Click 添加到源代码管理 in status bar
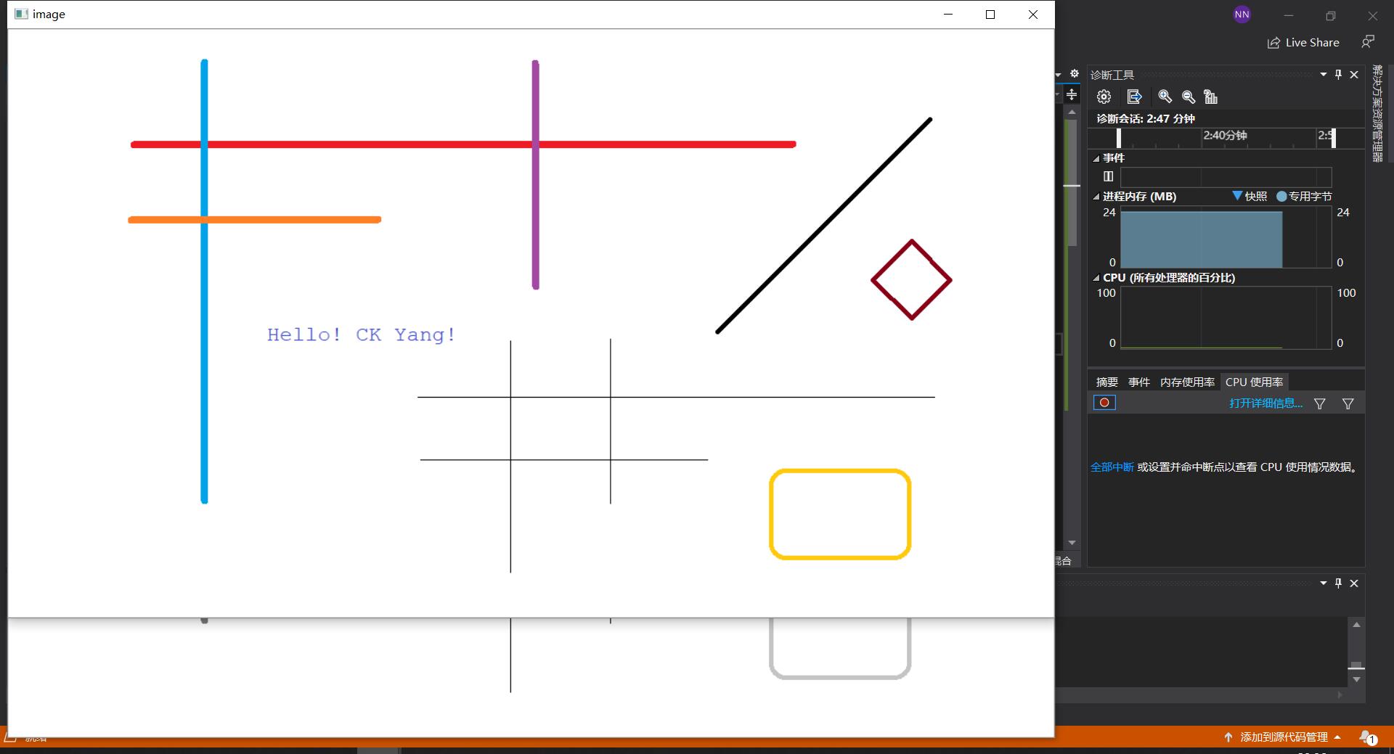1394x754 pixels. click(1282, 737)
